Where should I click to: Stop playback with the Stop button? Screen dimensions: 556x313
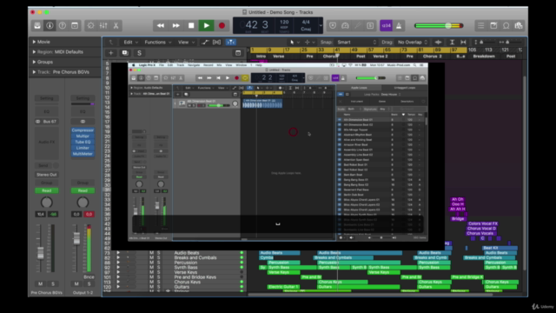(x=191, y=25)
